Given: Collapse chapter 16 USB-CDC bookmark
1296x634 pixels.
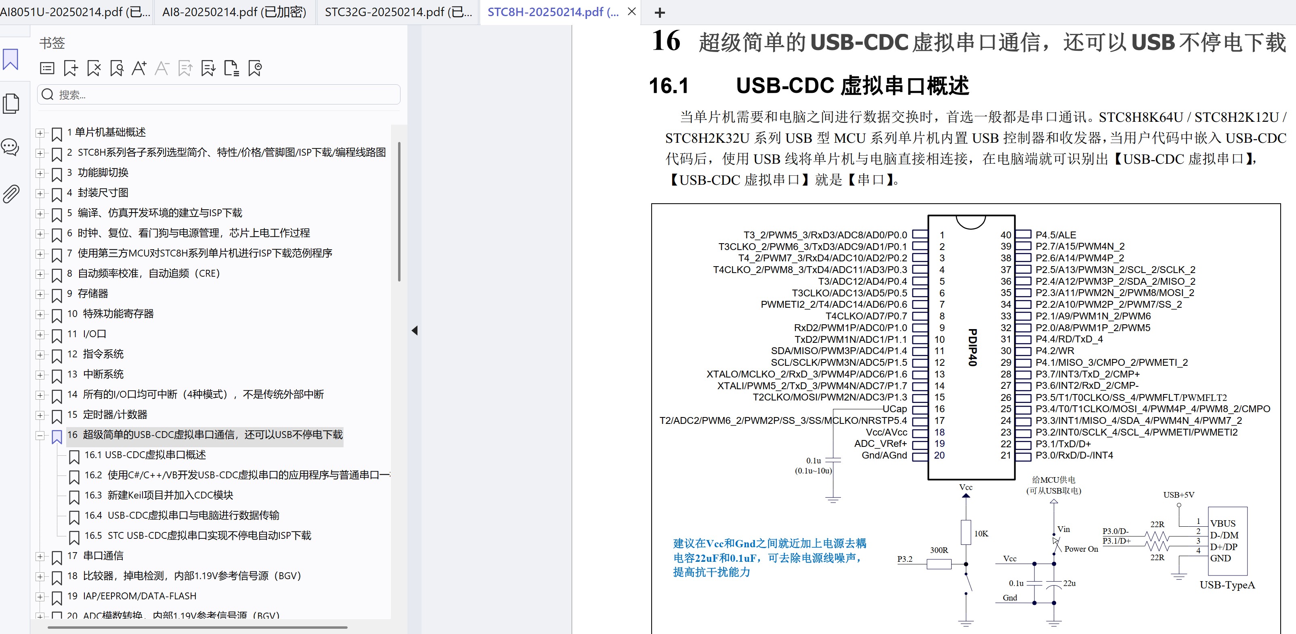Looking at the screenshot, I should [x=40, y=436].
